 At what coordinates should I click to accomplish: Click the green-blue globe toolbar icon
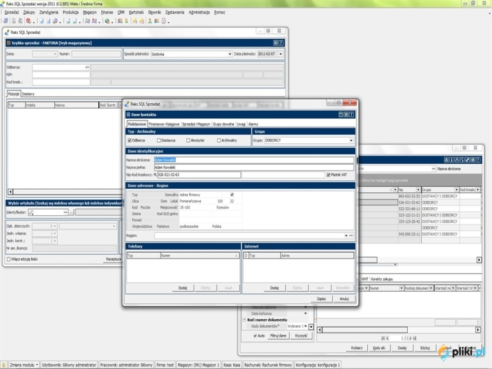[x=107, y=21]
